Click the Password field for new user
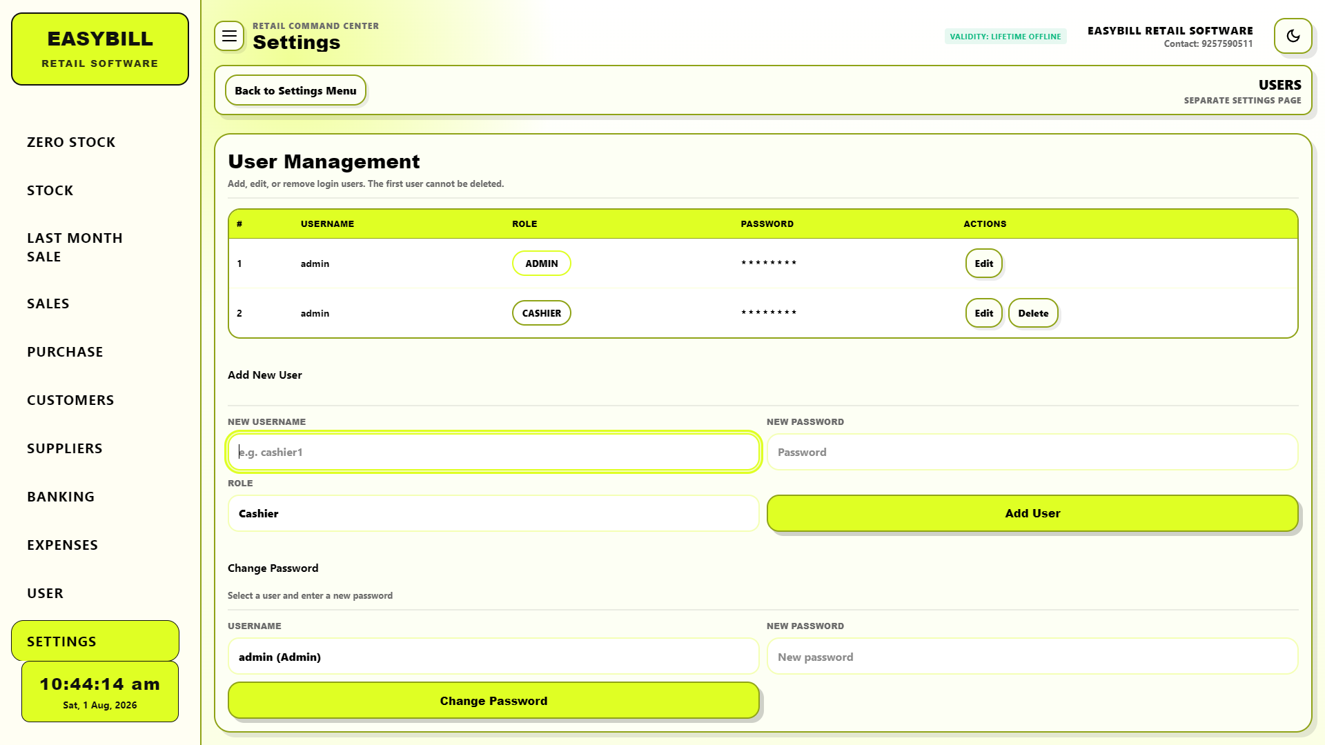This screenshot has width=1325, height=745. tap(1032, 452)
